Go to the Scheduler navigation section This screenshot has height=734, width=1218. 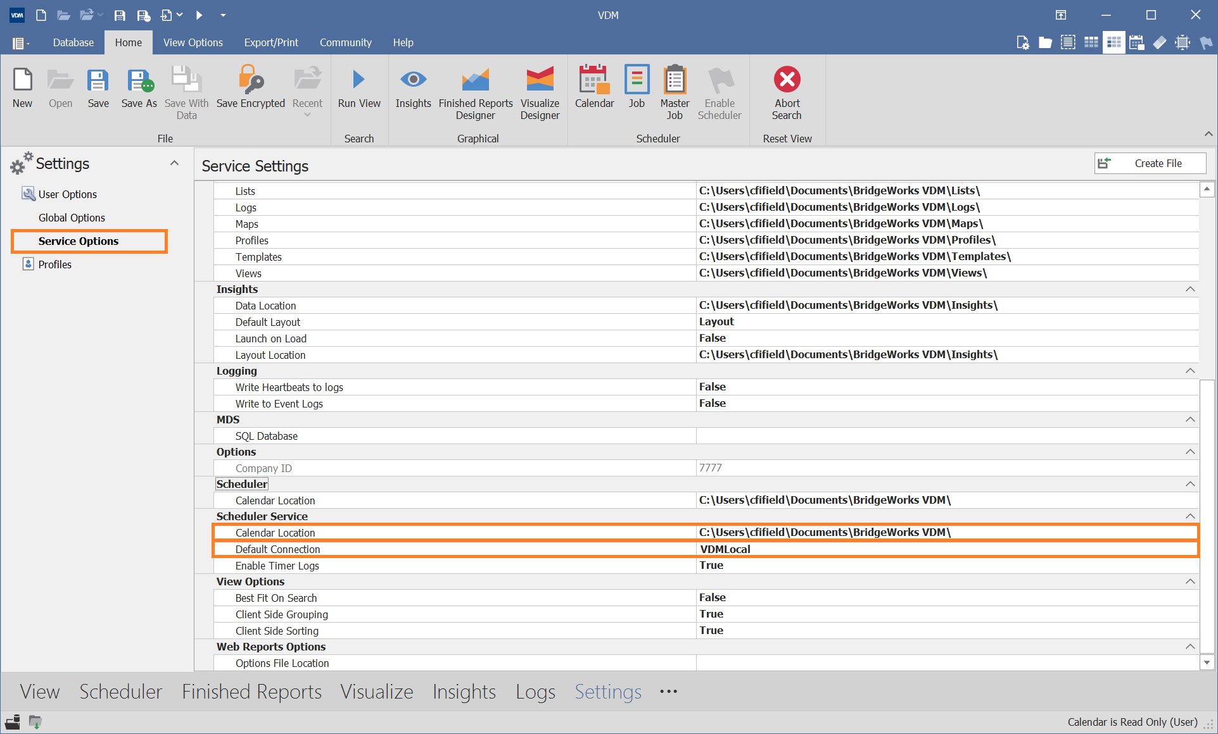(121, 692)
